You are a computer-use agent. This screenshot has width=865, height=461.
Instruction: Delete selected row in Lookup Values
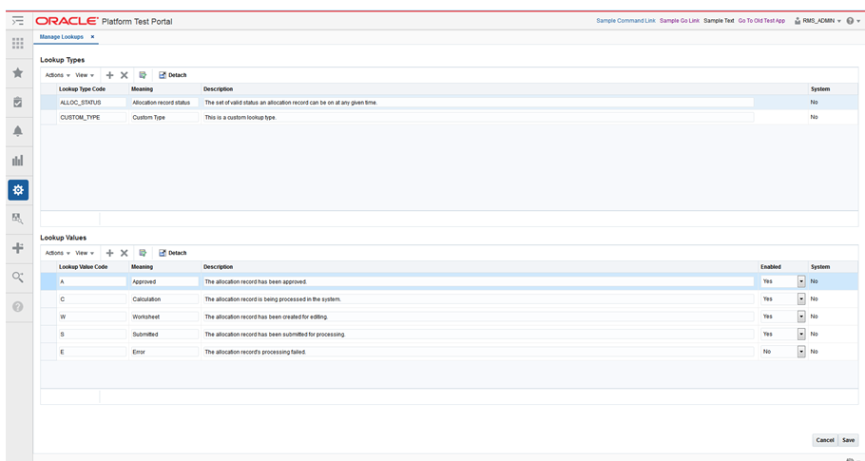125,253
